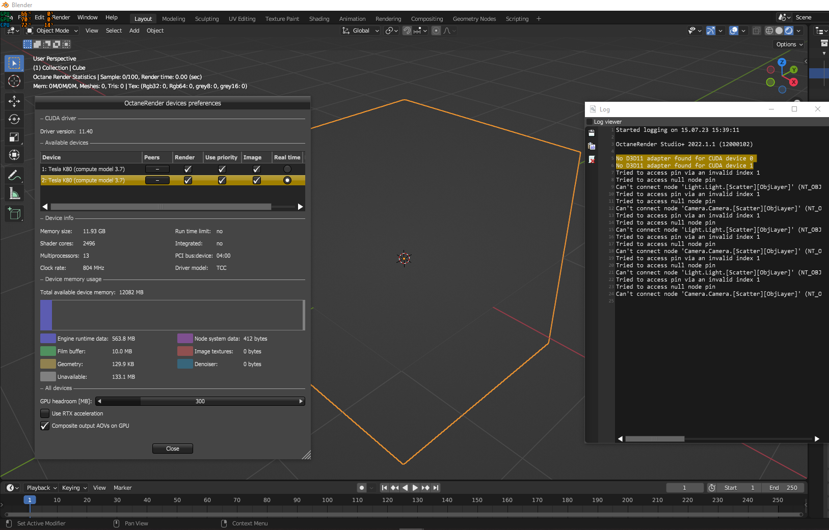Open Peers selector for first Tesla K80
Screen dimensions: 829x530
pyautogui.click(x=157, y=169)
